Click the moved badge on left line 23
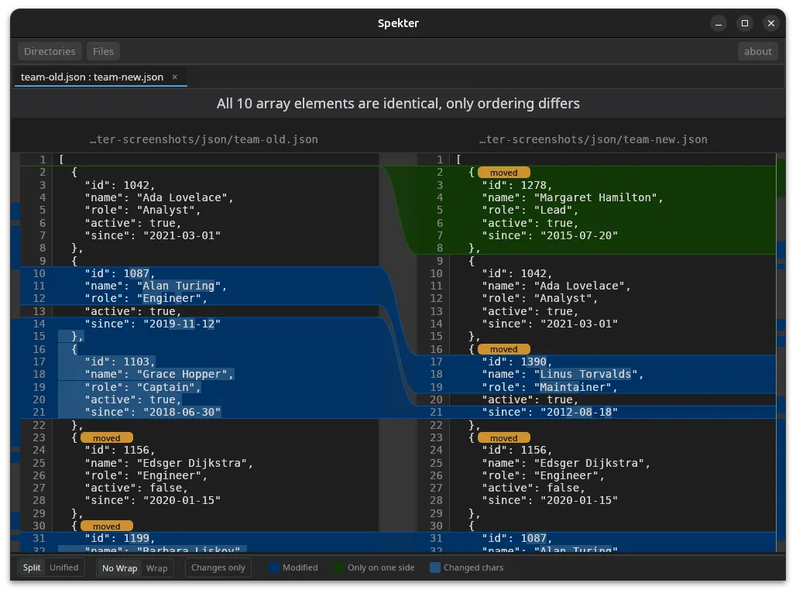The height and width of the screenshot is (593, 796). [107, 438]
